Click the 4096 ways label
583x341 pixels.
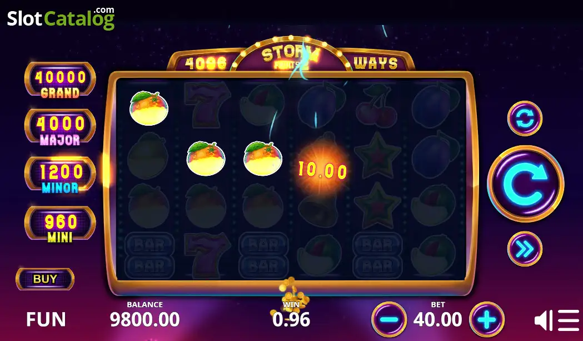(206, 63)
